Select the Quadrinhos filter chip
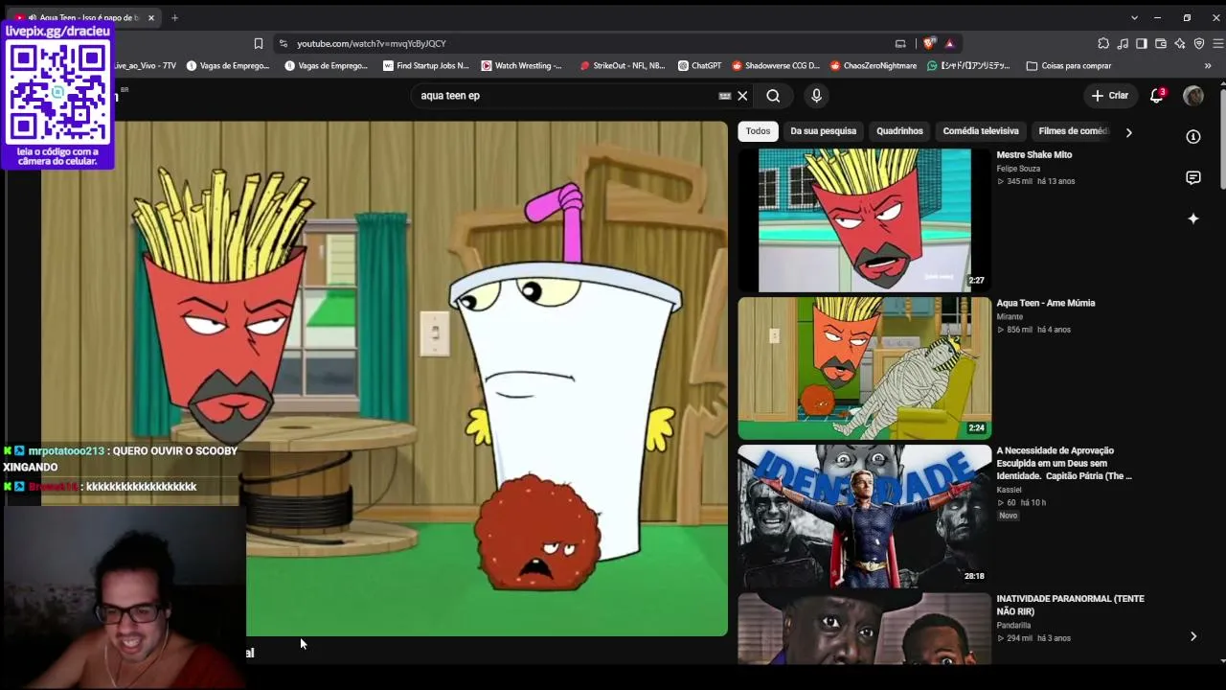The image size is (1226, 690). (899, 131)
